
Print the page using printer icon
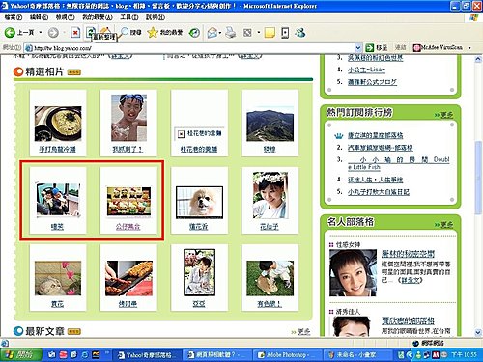pyautogui.click(x=230, y=33)
